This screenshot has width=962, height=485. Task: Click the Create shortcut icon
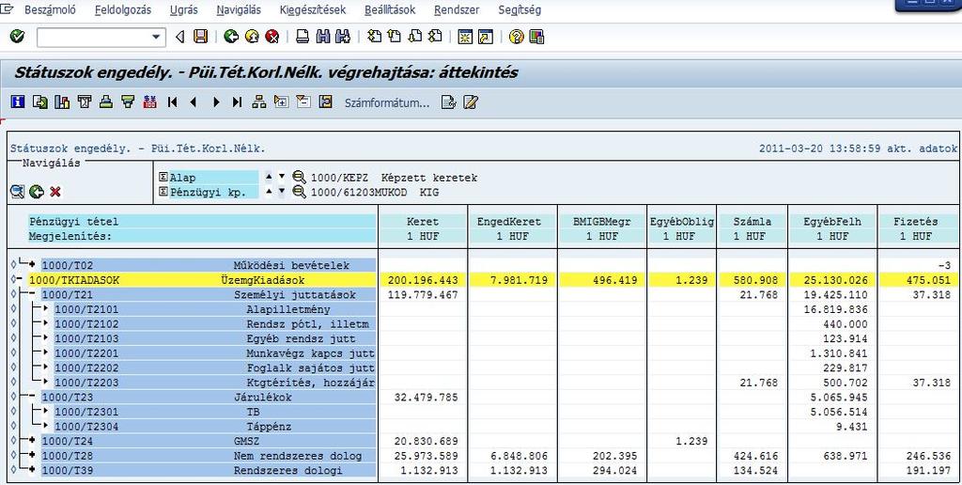[486, 37]
